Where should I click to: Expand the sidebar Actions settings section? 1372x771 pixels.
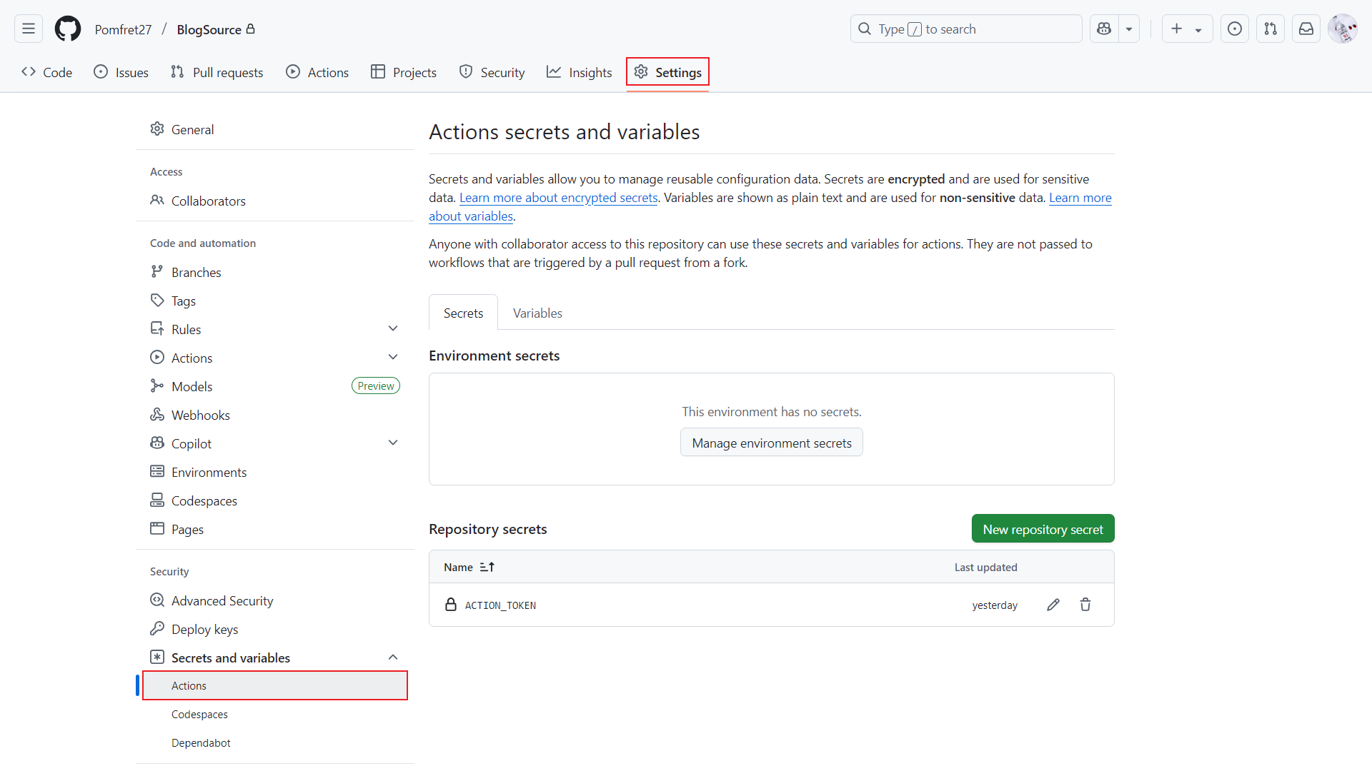coord(393,358)
